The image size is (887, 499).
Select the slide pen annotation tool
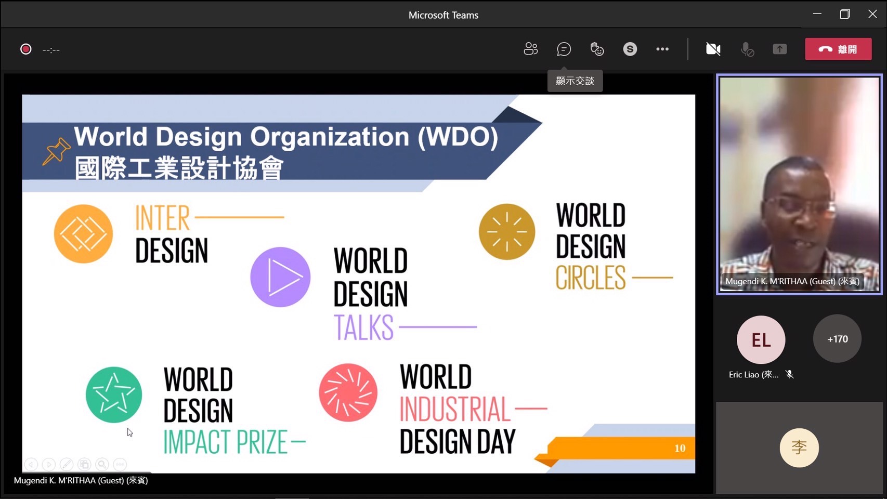67,464
